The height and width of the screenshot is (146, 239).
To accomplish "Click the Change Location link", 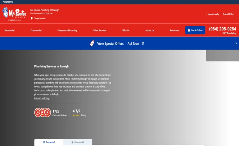I will [40, 18].
